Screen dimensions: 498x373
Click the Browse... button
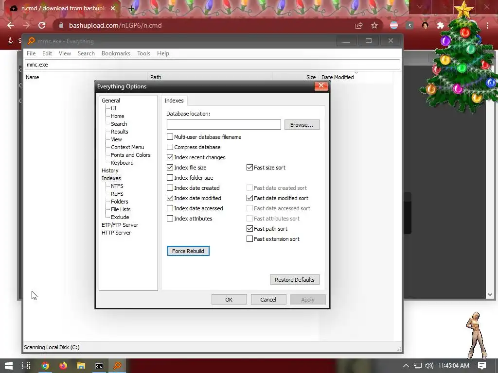[302, 125]
